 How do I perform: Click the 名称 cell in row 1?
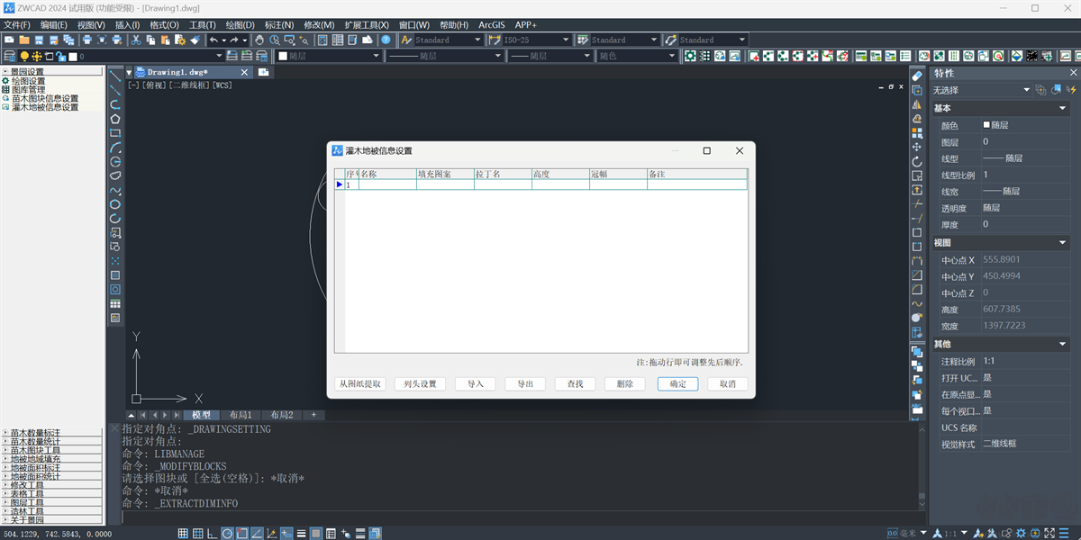[x=387, y=184]
